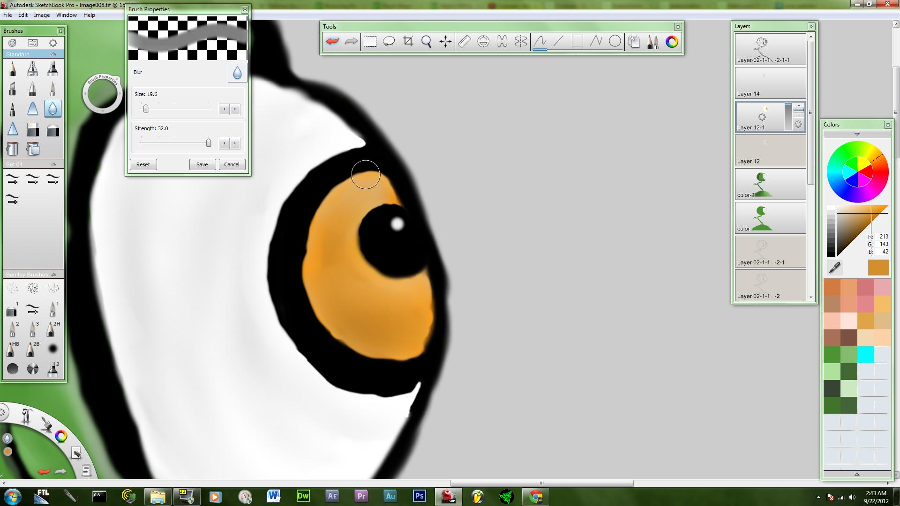This screenshot has height=506, width=900.
Task: Open the Image menu
Action: 42,15
